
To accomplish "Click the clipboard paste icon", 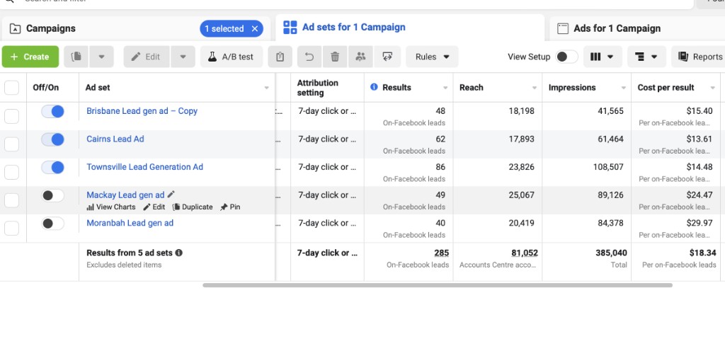I will click(280, 57).
